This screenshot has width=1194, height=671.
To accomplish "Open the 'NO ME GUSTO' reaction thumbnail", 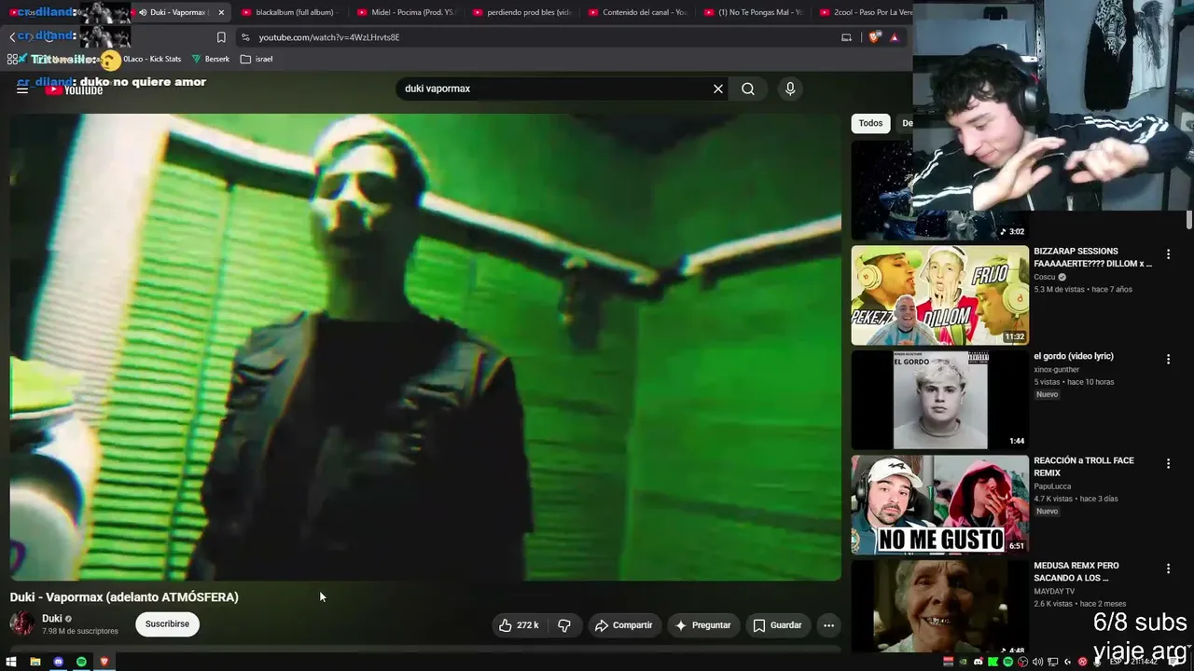I will (939, 505).
